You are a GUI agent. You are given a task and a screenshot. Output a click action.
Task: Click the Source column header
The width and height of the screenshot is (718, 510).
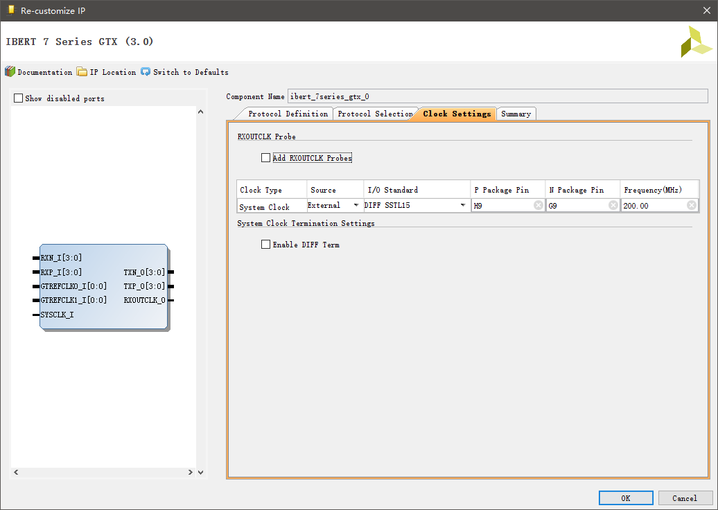click(335, 190)
